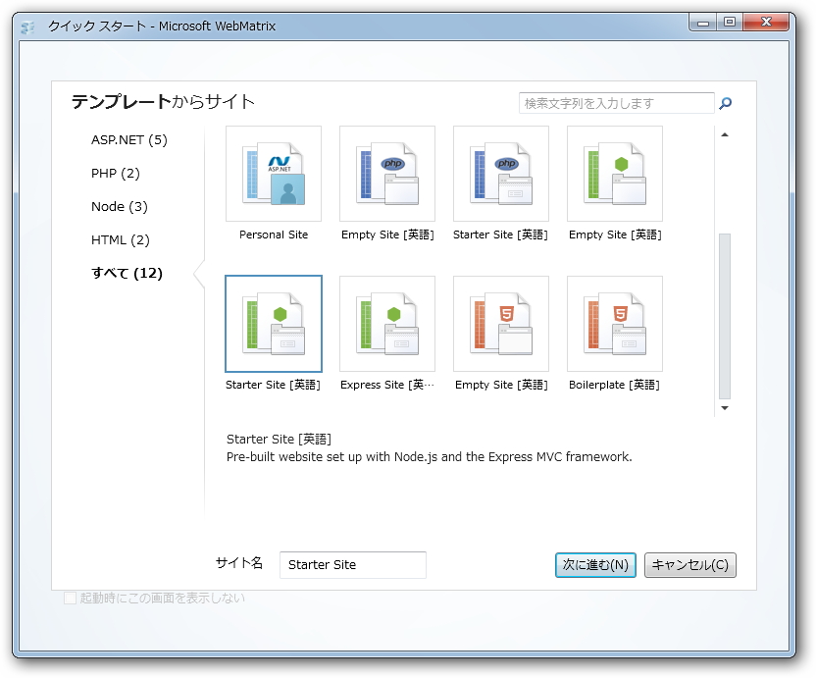Click inside the サイト名 text field
Screen dimensions: 816x678
[353, 565]
